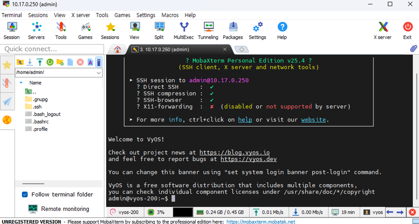Select the orange globe Sftp sidebar tab

click(7, 120)
